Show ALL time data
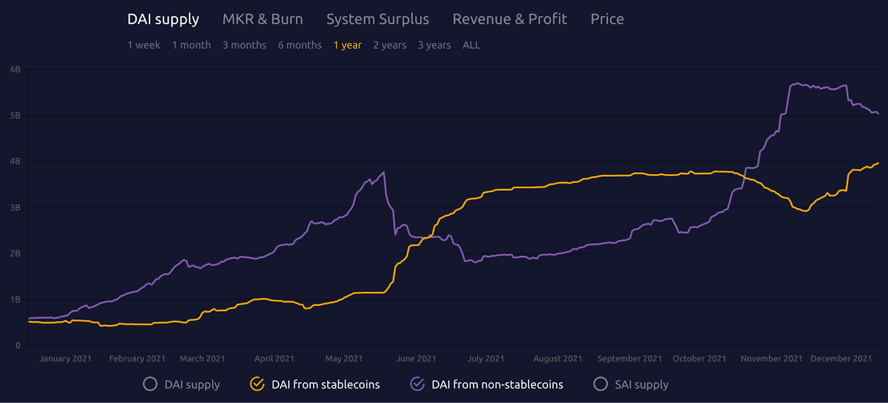Image resolution: width=888 pixels, height=403 pixels. pos(471,45)
